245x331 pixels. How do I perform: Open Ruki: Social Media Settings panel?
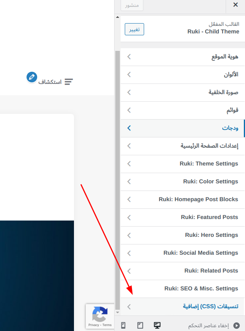[182, 253]
